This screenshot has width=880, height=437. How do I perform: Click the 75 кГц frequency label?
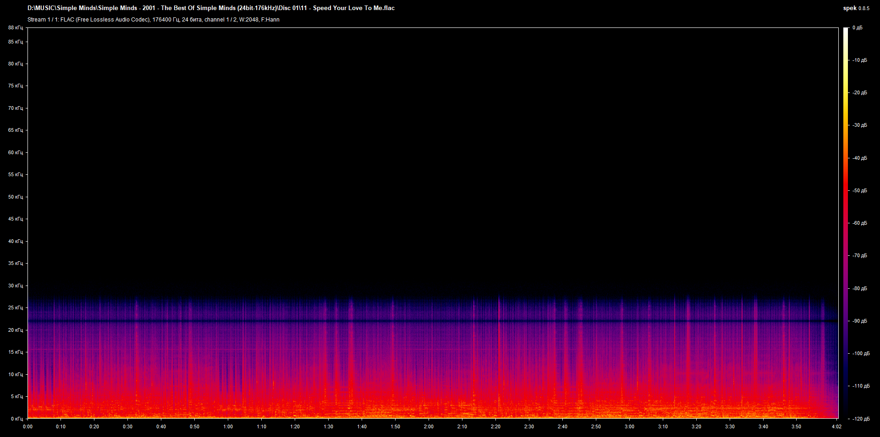16,86
